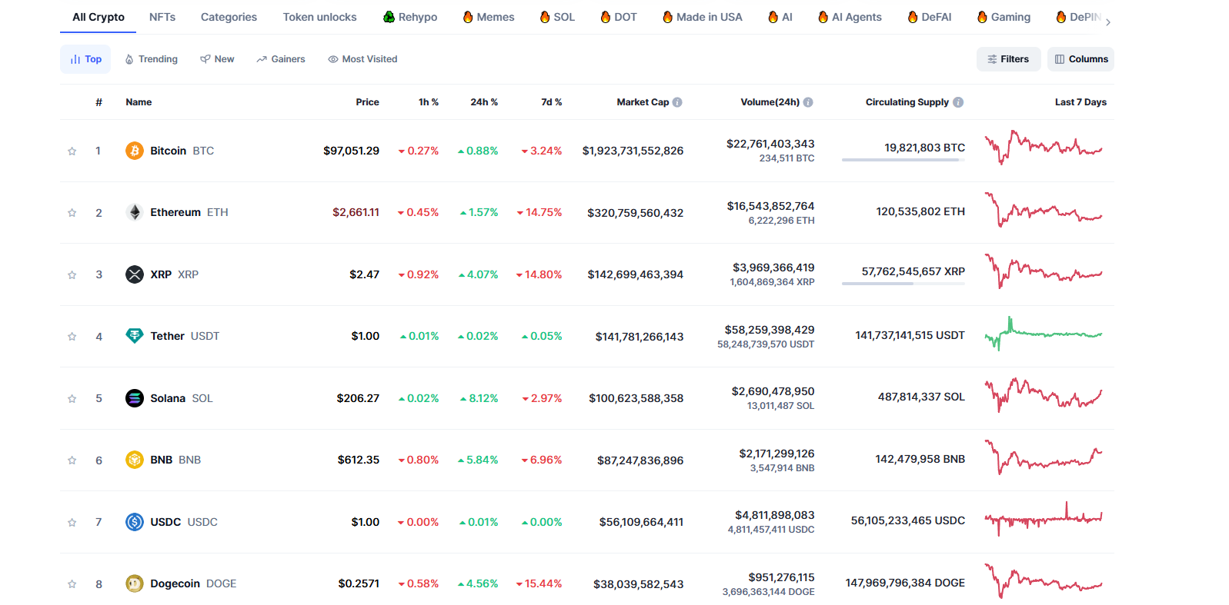Viewport: 1229px width, 605px height.
Task: Add Bitcoin to watchlist via star
Action: tap(72, 151)
